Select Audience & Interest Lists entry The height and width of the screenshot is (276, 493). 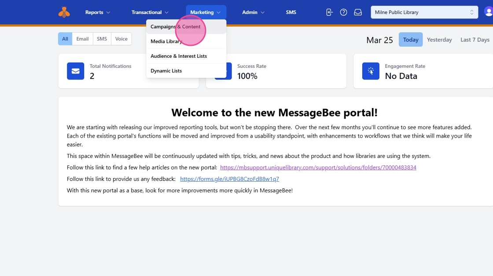point(186,56)
